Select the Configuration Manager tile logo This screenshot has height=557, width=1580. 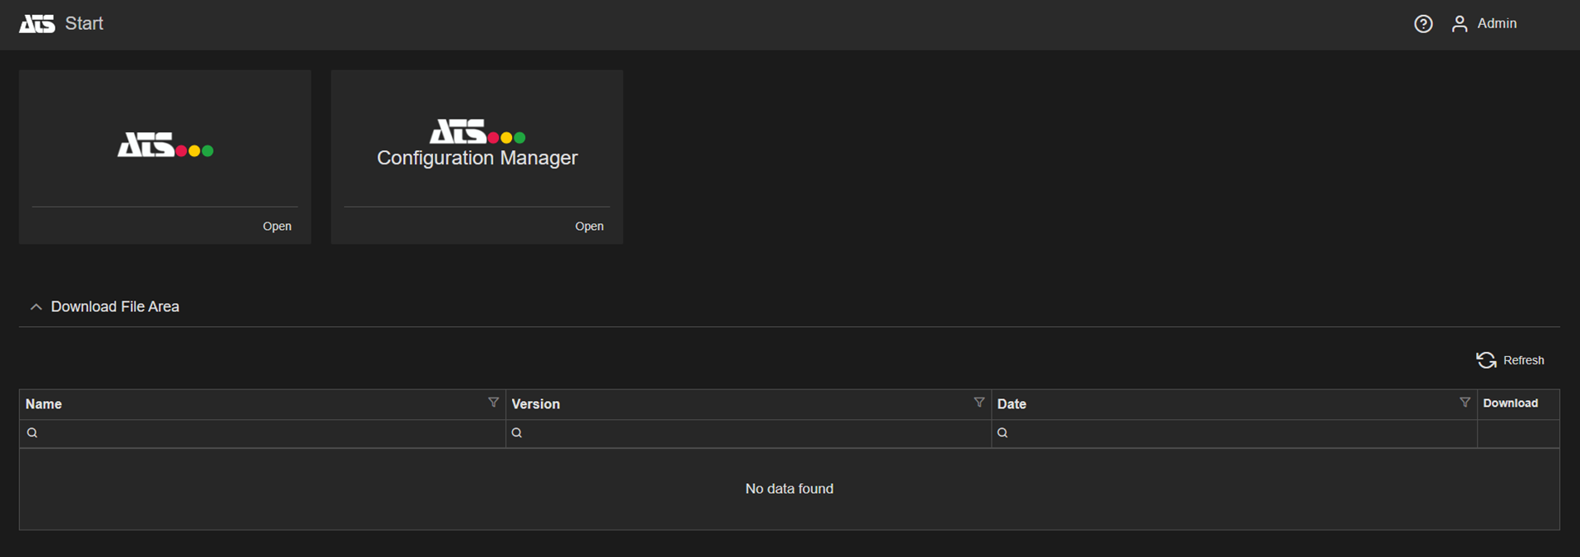(x=476, y=133)
